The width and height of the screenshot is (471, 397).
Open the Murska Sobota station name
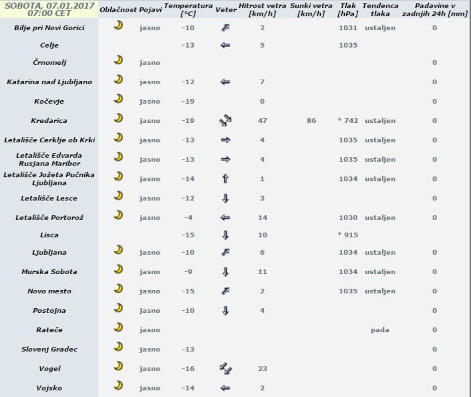click(49, 272)
